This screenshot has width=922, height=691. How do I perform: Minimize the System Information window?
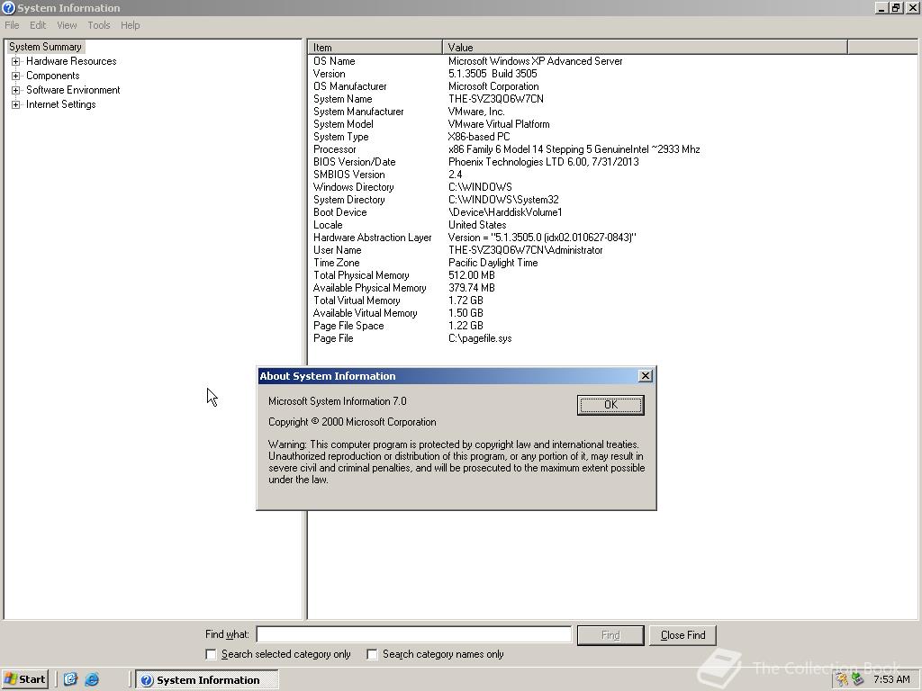[x=881, y=7]
